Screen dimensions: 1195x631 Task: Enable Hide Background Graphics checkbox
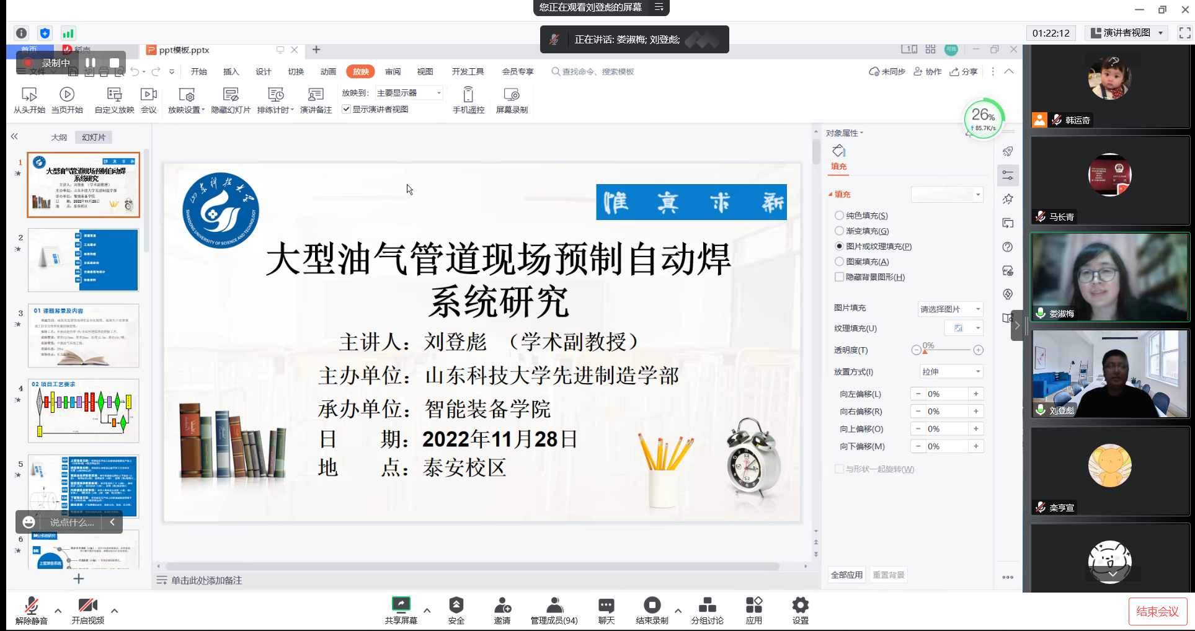tap(839, 277)
